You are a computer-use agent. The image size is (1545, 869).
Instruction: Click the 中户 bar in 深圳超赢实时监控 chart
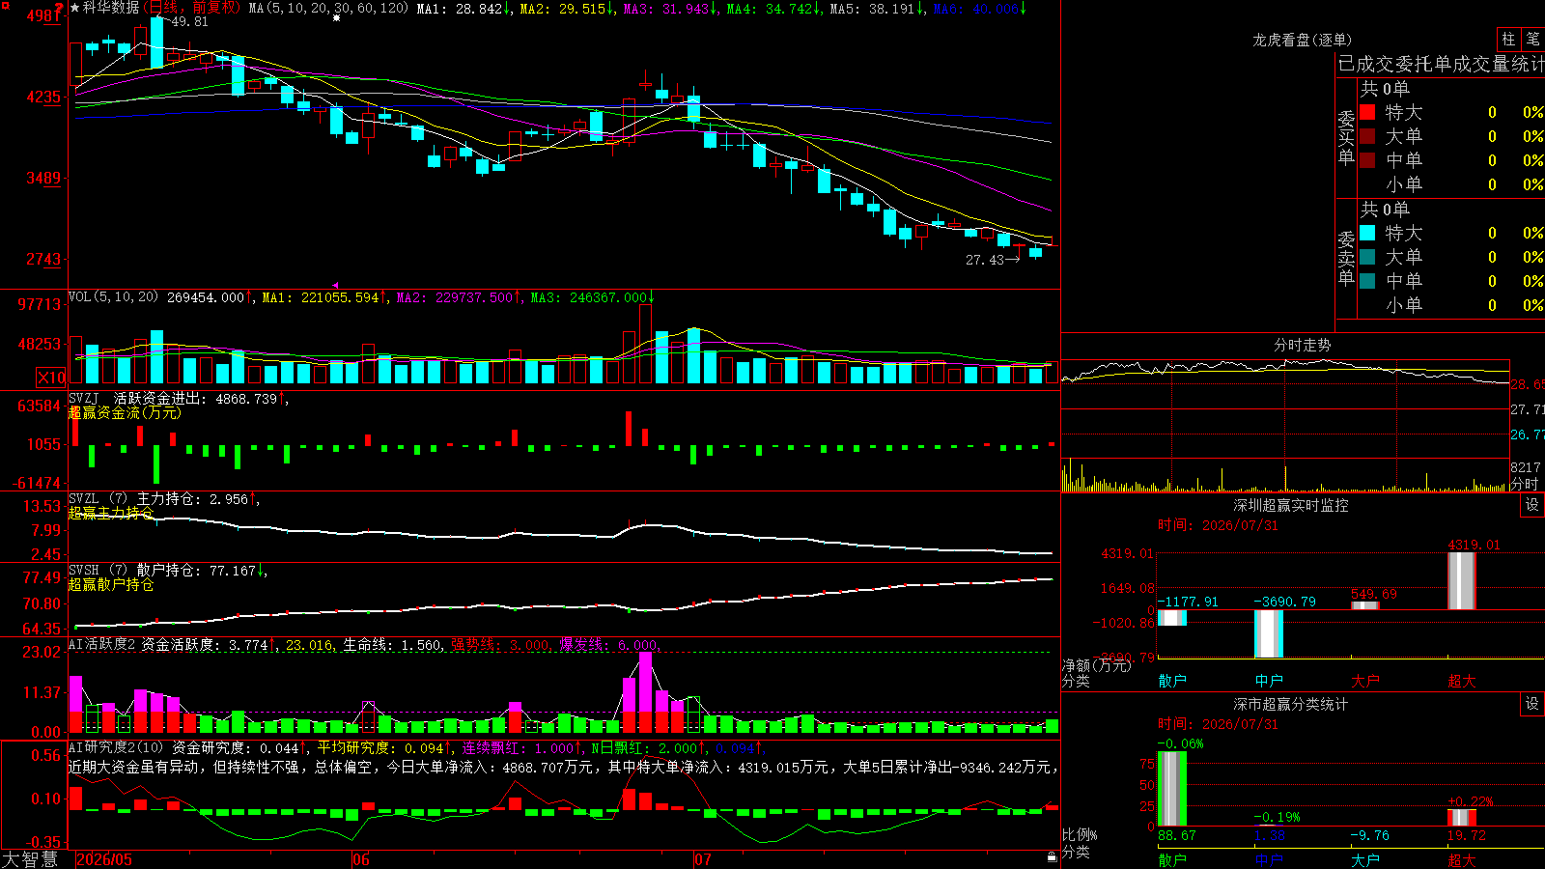click(1269, 633)
